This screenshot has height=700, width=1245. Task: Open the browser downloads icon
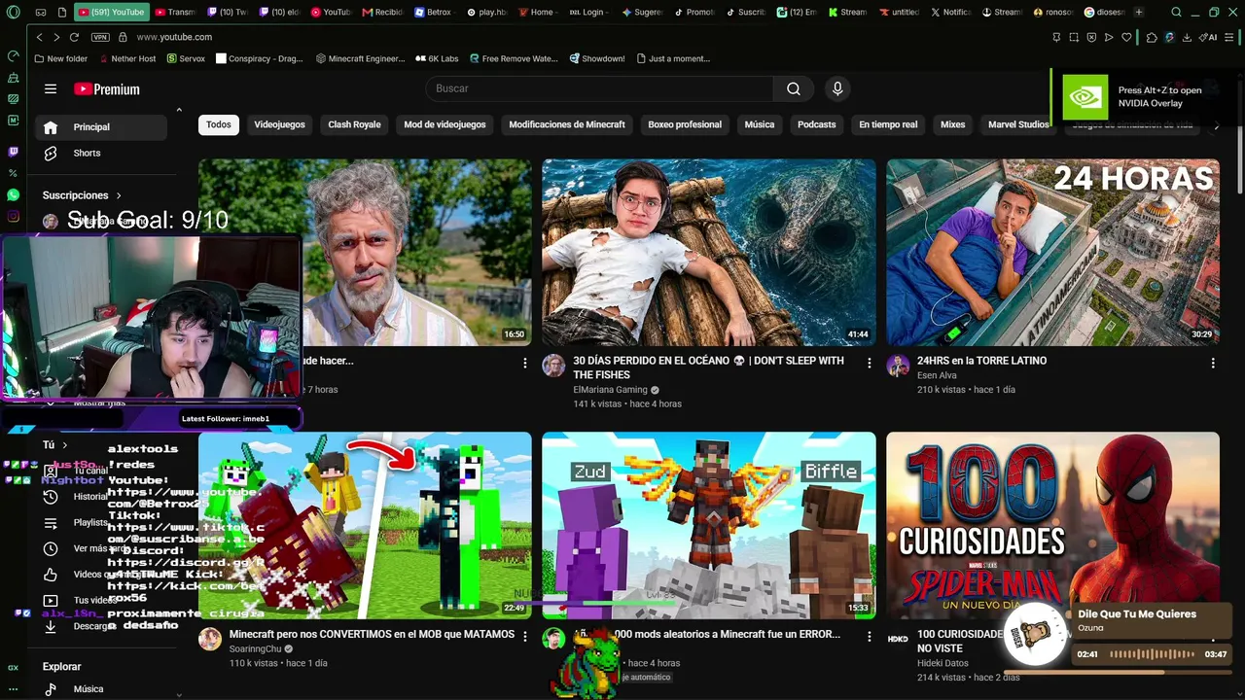(1188, 37)
